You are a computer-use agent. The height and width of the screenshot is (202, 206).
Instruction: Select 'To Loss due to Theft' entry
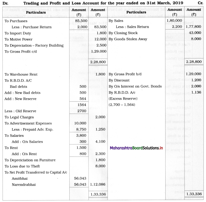(22, 166)
